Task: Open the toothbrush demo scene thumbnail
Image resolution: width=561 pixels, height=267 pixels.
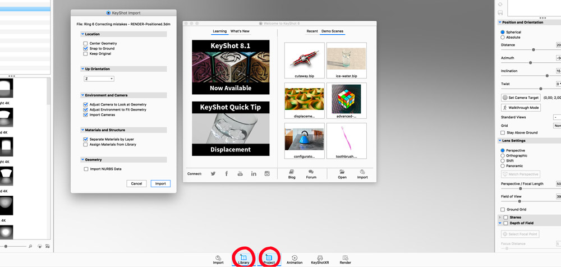Action: [x=346, y=141]
